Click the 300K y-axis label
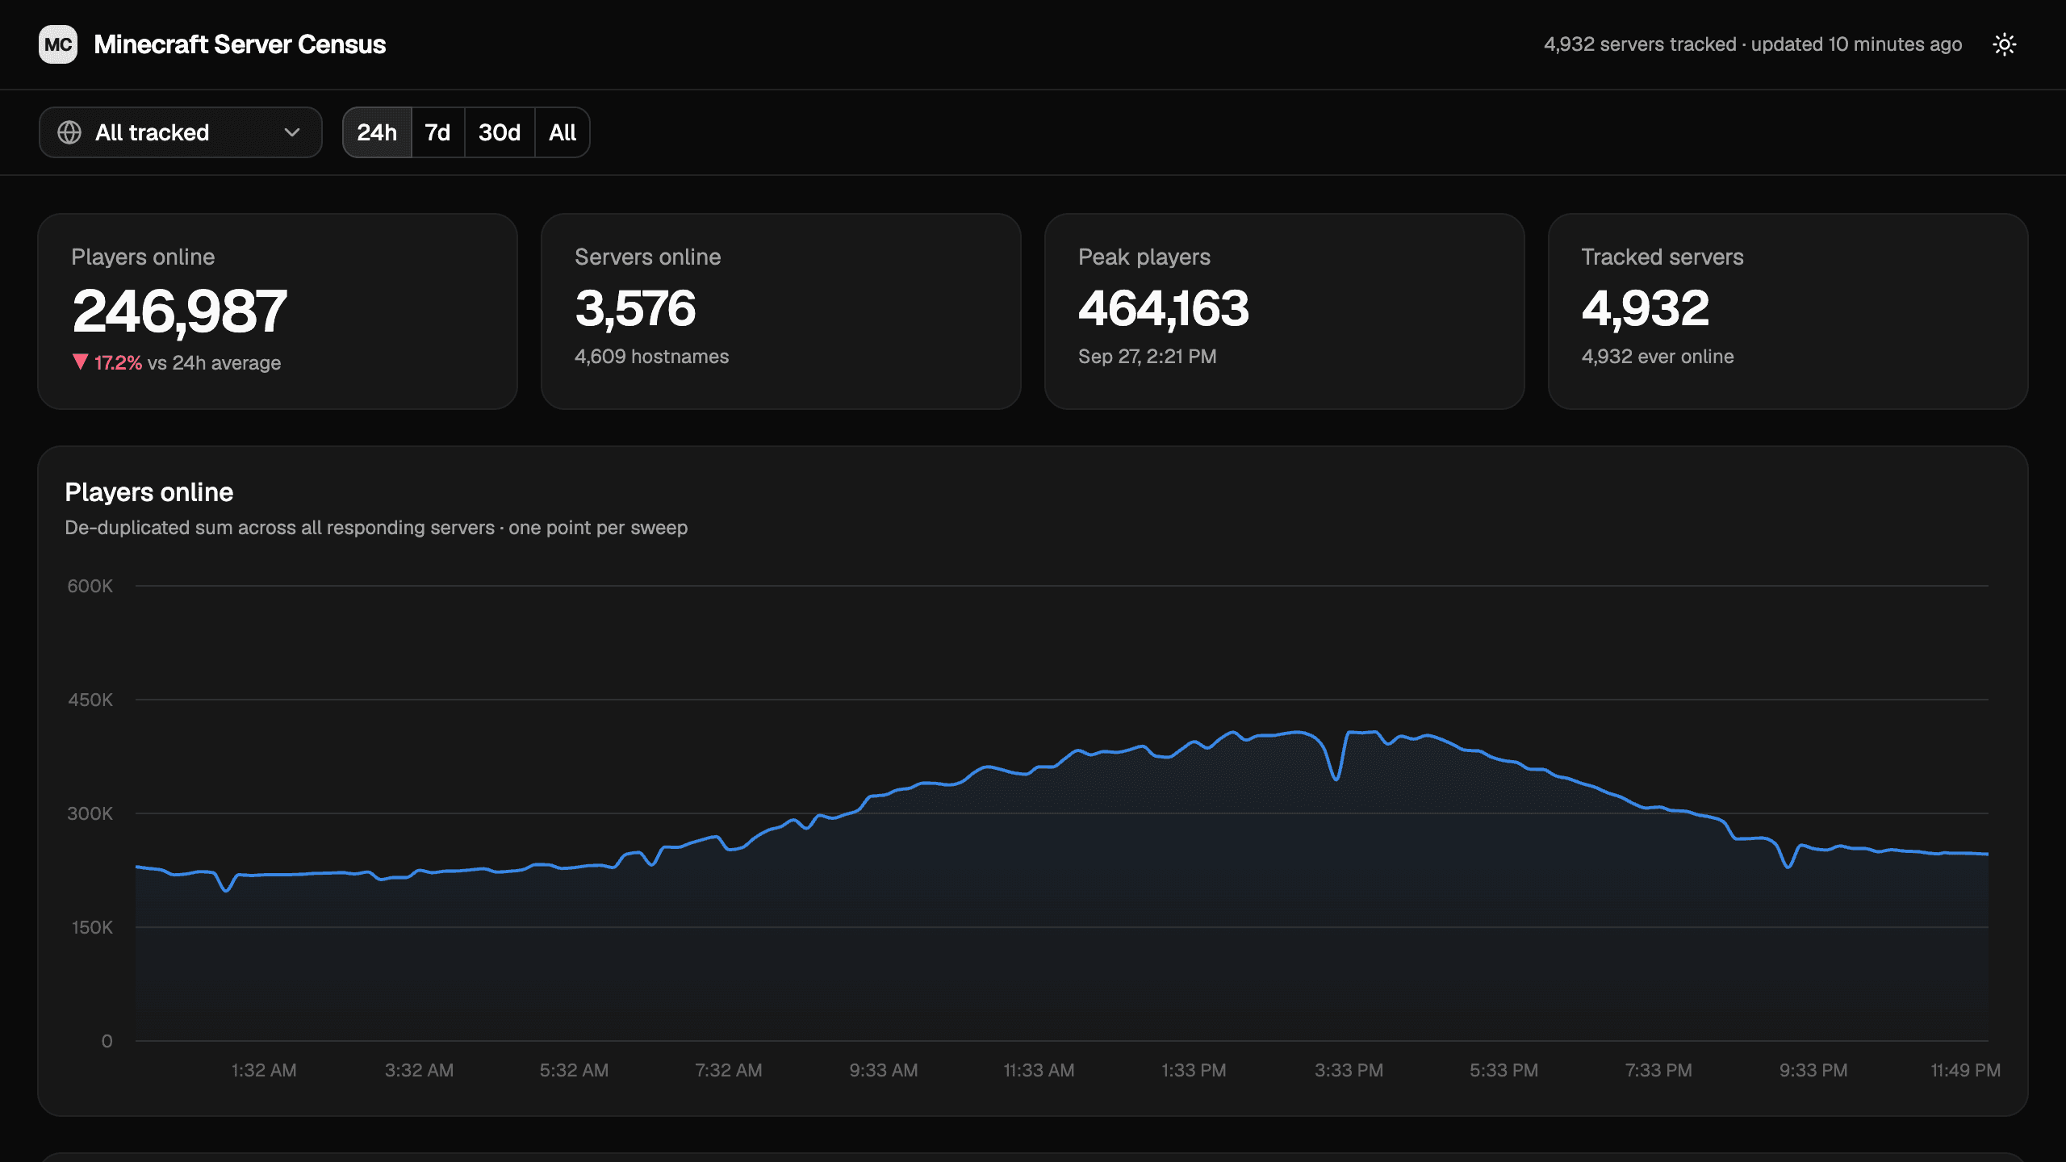The width and height of the screenshot is (2066, 1162). click(90, 813)
